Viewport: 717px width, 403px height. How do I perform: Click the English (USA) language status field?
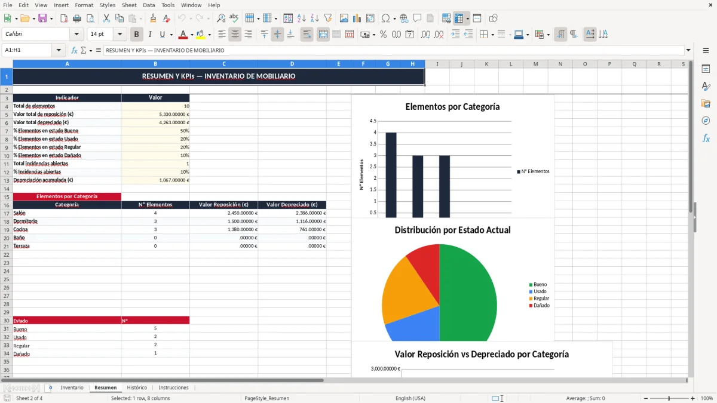(410, 398)
